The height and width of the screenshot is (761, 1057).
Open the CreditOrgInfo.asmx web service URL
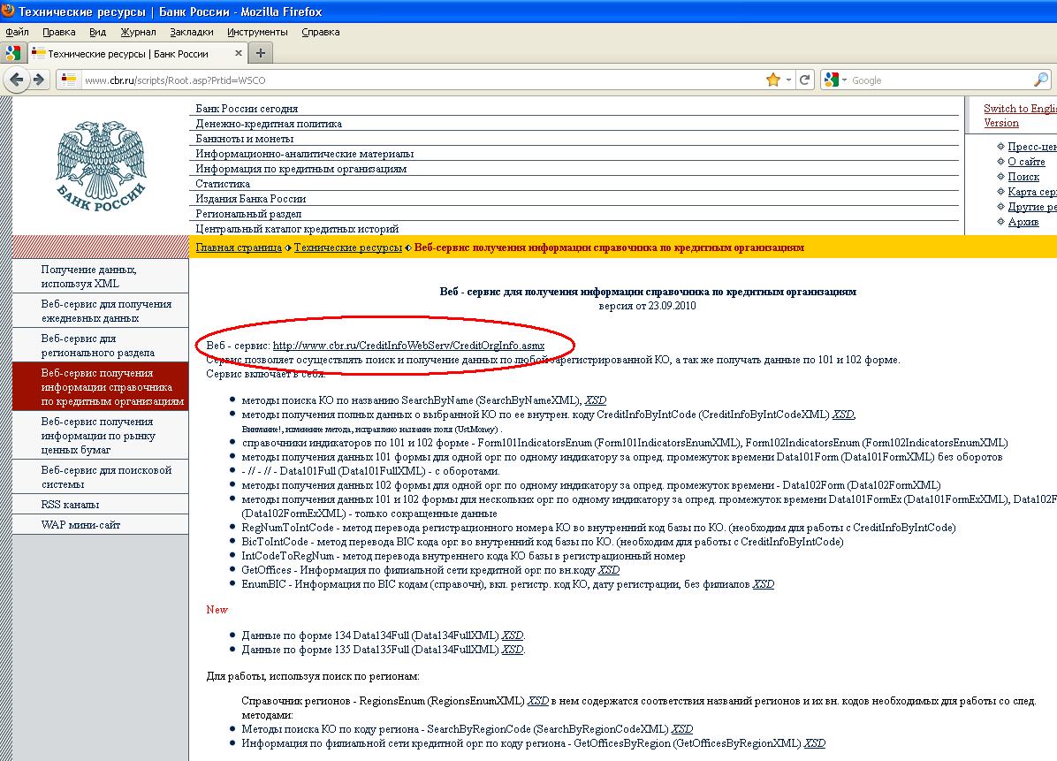[408, 345]
